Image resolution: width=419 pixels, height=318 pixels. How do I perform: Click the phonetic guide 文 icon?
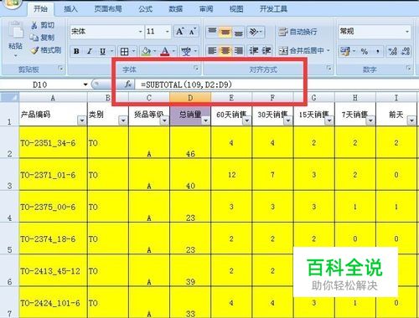(x=186, y=51)
